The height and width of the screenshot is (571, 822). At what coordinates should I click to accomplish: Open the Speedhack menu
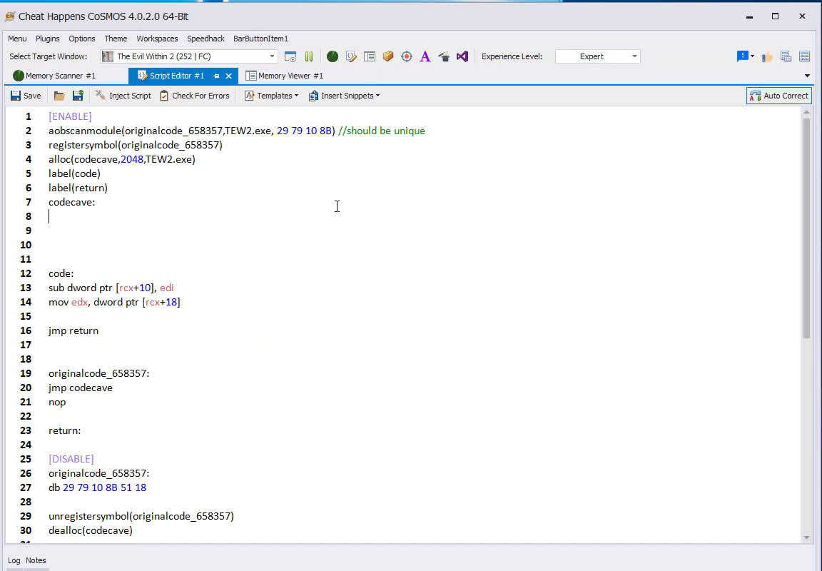(x=205, y=39)
